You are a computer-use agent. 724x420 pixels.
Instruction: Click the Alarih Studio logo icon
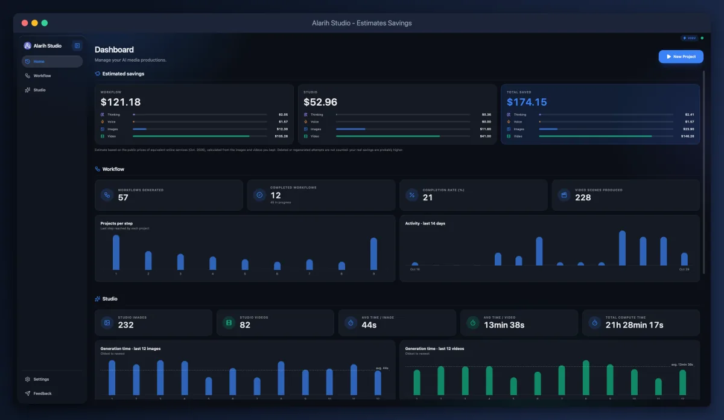pos(27,46)
